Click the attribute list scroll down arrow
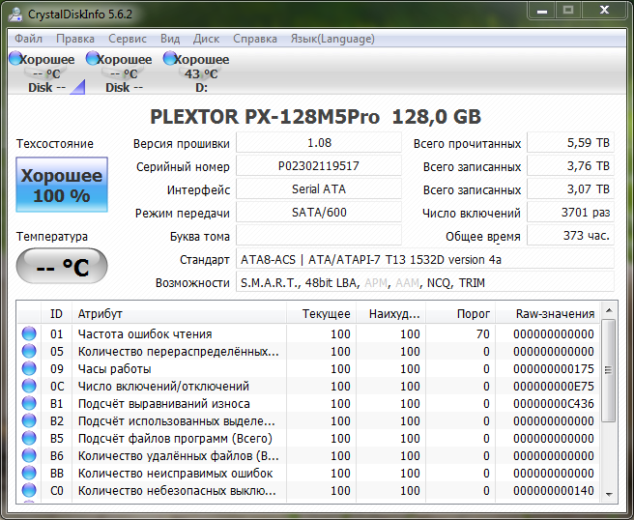 coord(609,494)
